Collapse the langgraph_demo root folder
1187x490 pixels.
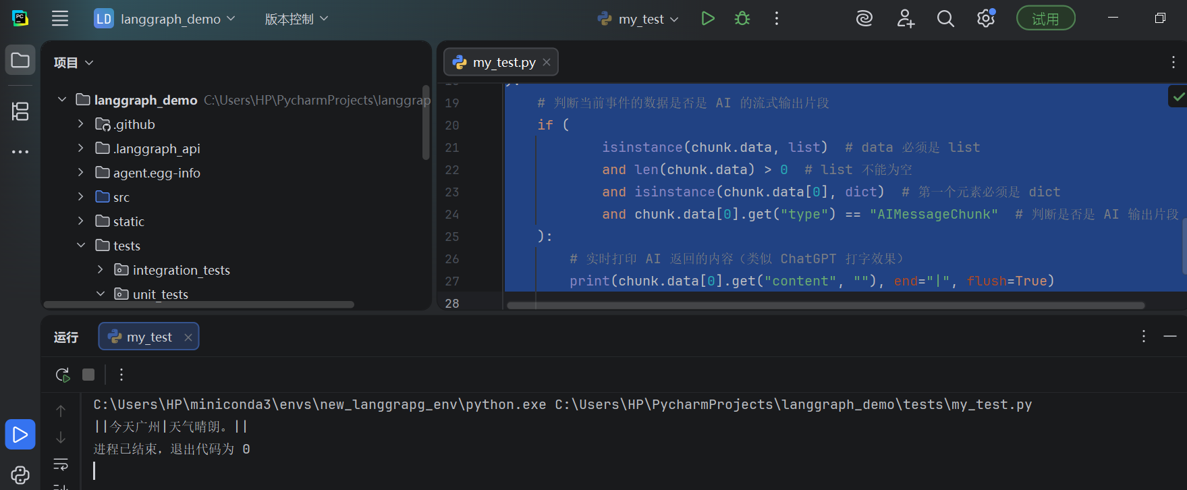coord(62,100)
